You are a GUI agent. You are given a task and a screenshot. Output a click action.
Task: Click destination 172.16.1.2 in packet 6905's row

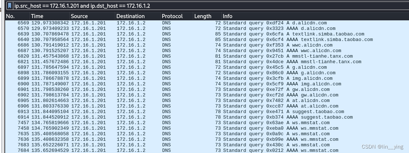point(131,101)
